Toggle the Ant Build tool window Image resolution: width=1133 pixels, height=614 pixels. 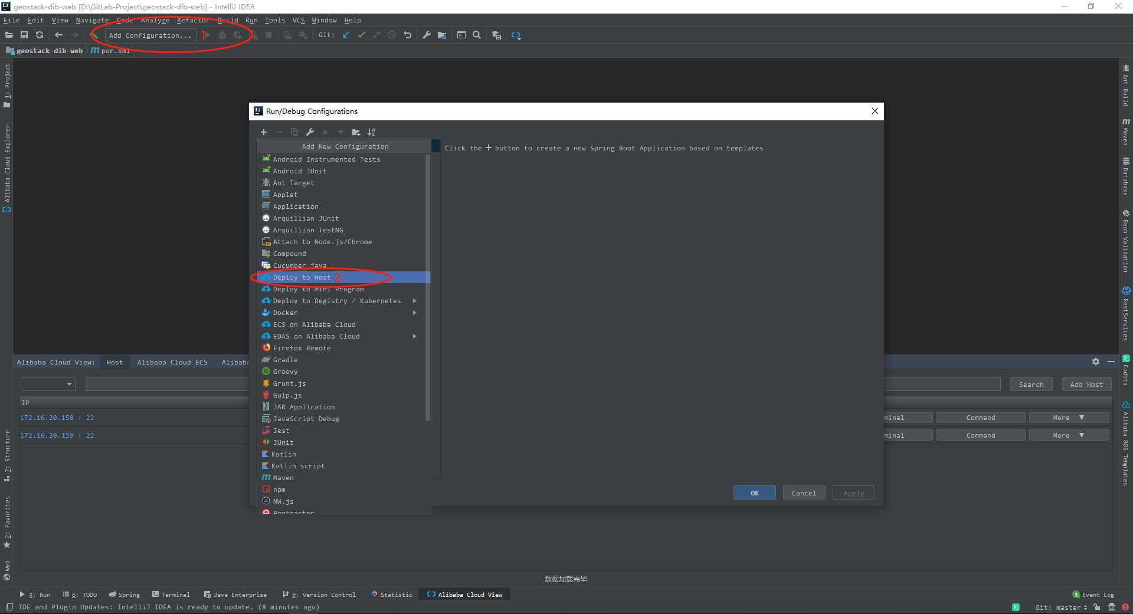coord(1126,86)
